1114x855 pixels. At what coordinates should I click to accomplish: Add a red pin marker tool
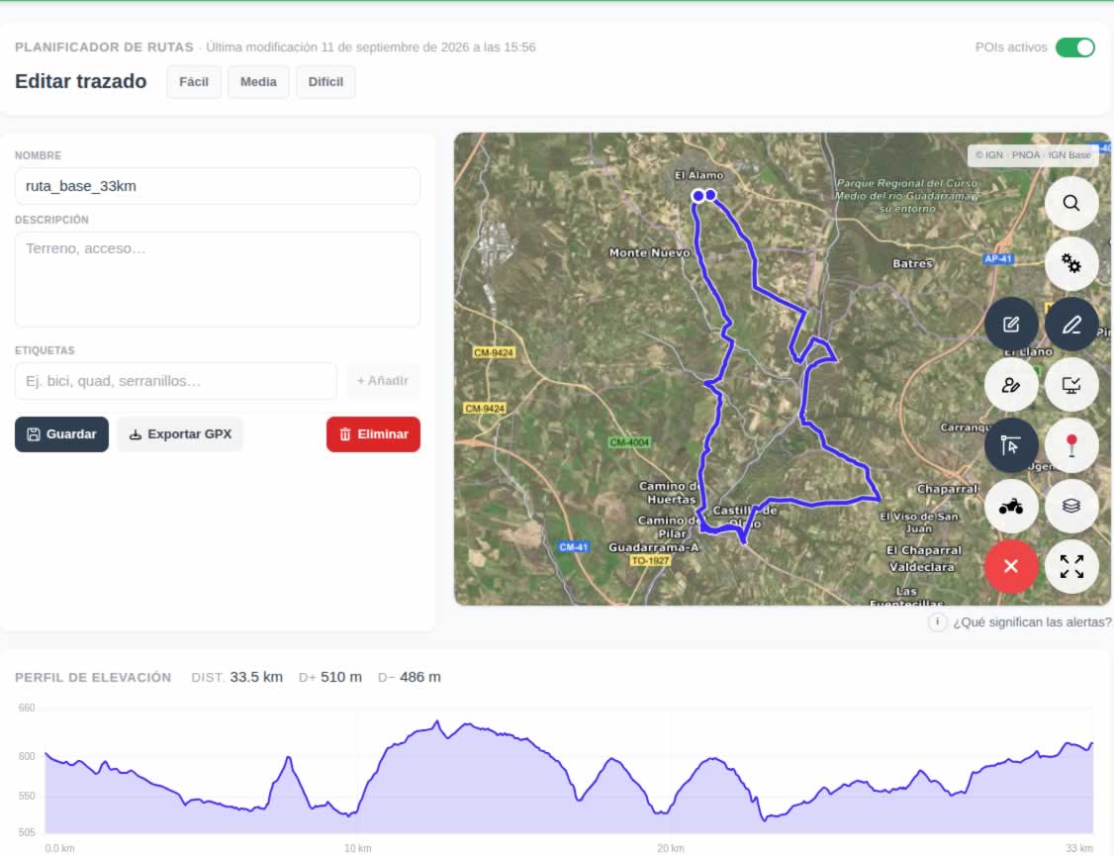1070,445
